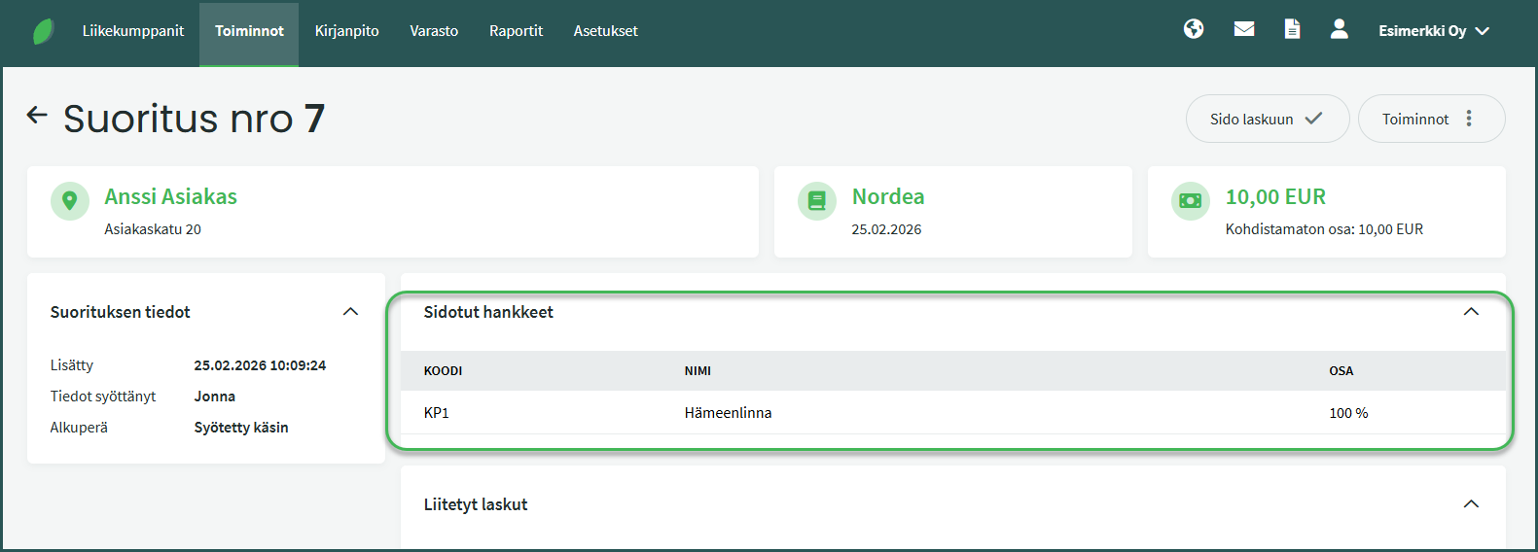Open the Toiminnot actions menu button
This screenshot has height=552, width=1538.
[1431, 119]
